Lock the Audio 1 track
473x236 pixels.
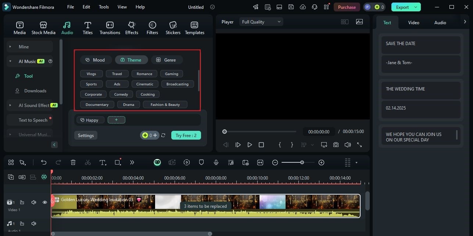[x=22, y=224]
